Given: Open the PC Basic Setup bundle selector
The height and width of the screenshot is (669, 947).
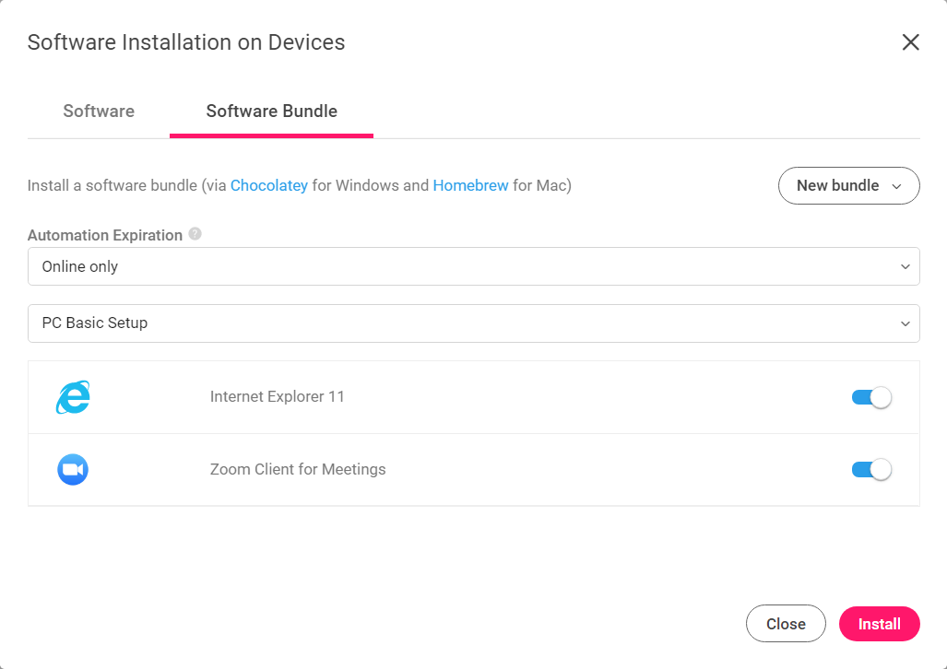Looking at the screenshot, I should coord(474,323).
